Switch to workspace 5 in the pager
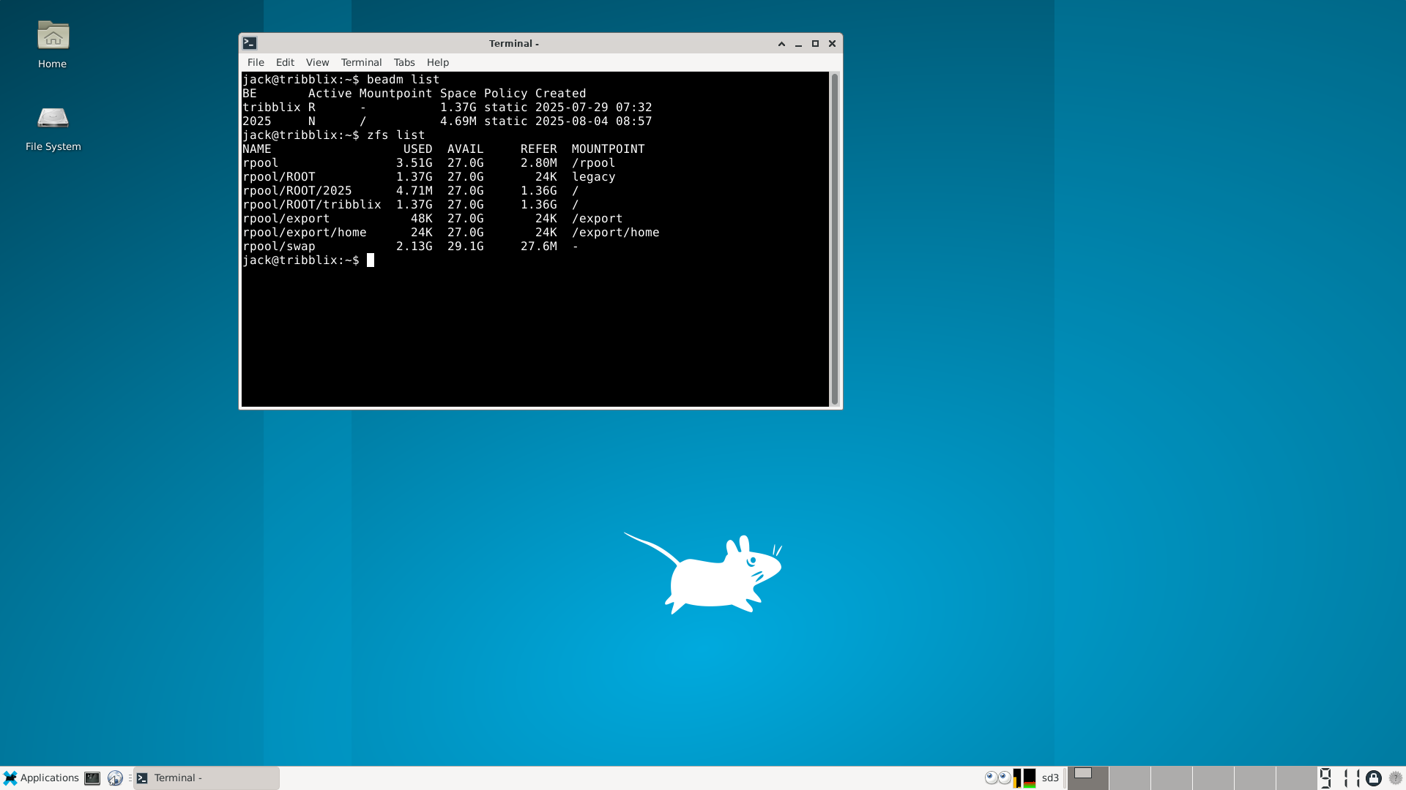Viewport: 1406px width, 790px height. [1255, 778]
